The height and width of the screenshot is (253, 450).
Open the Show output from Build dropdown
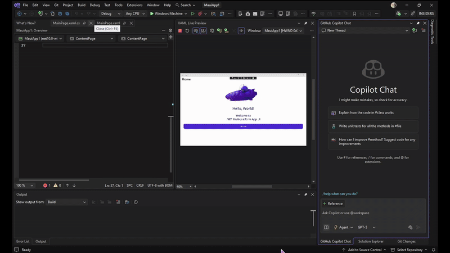[67, 202]
